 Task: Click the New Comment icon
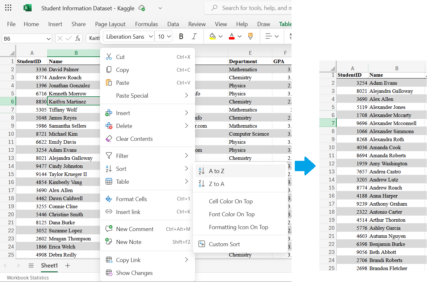click(109, 229)
